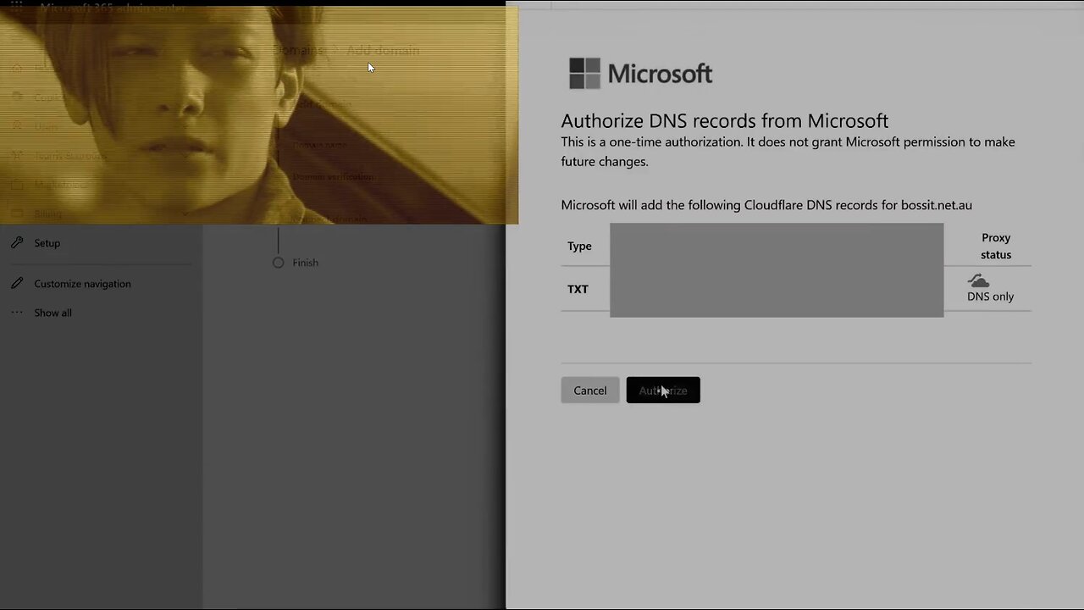Click Show all in sidebar
The height and width of the screenshot is (610, 1084).
tap(53, 313)
